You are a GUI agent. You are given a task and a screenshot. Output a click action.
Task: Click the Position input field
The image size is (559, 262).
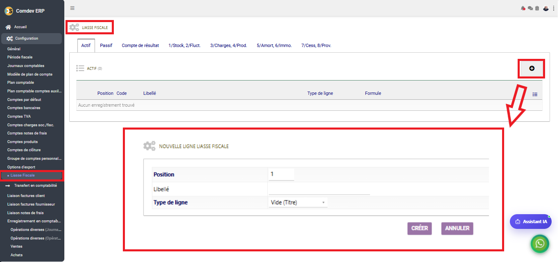point(281,174)
